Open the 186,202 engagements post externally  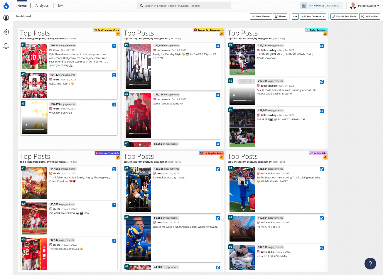click(x=114, y=46)
